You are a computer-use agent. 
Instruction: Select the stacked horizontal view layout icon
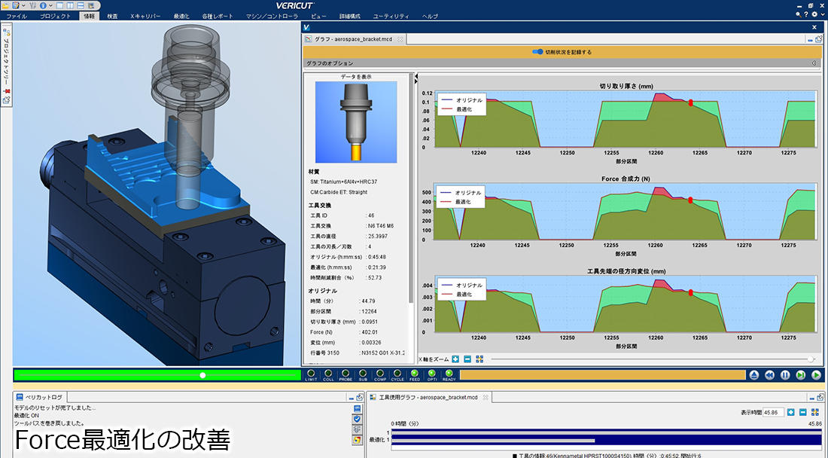[81, 5]
